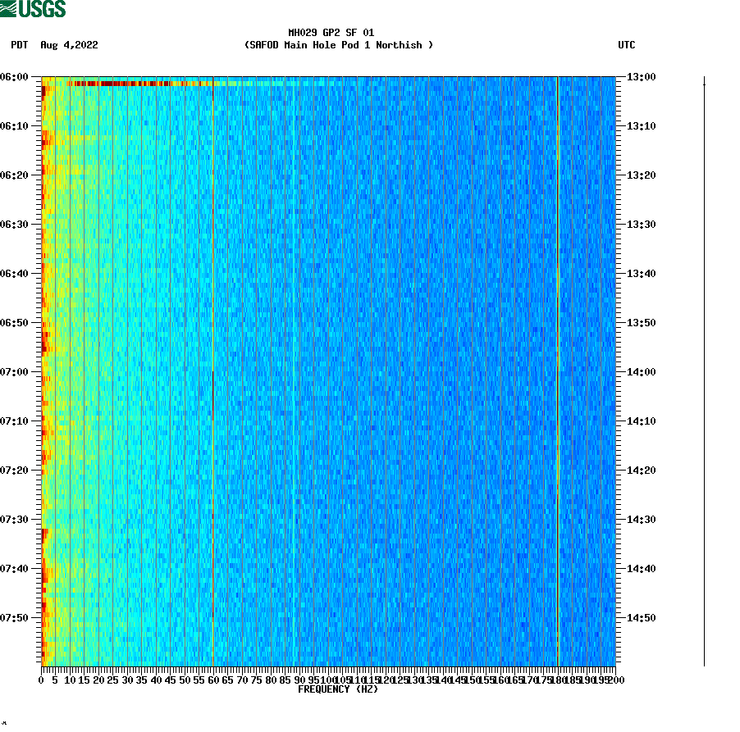Click the vertical amplitude scale bar on right
The width and height of the screenshot is (740, 732).
click(x=704, y=369)
